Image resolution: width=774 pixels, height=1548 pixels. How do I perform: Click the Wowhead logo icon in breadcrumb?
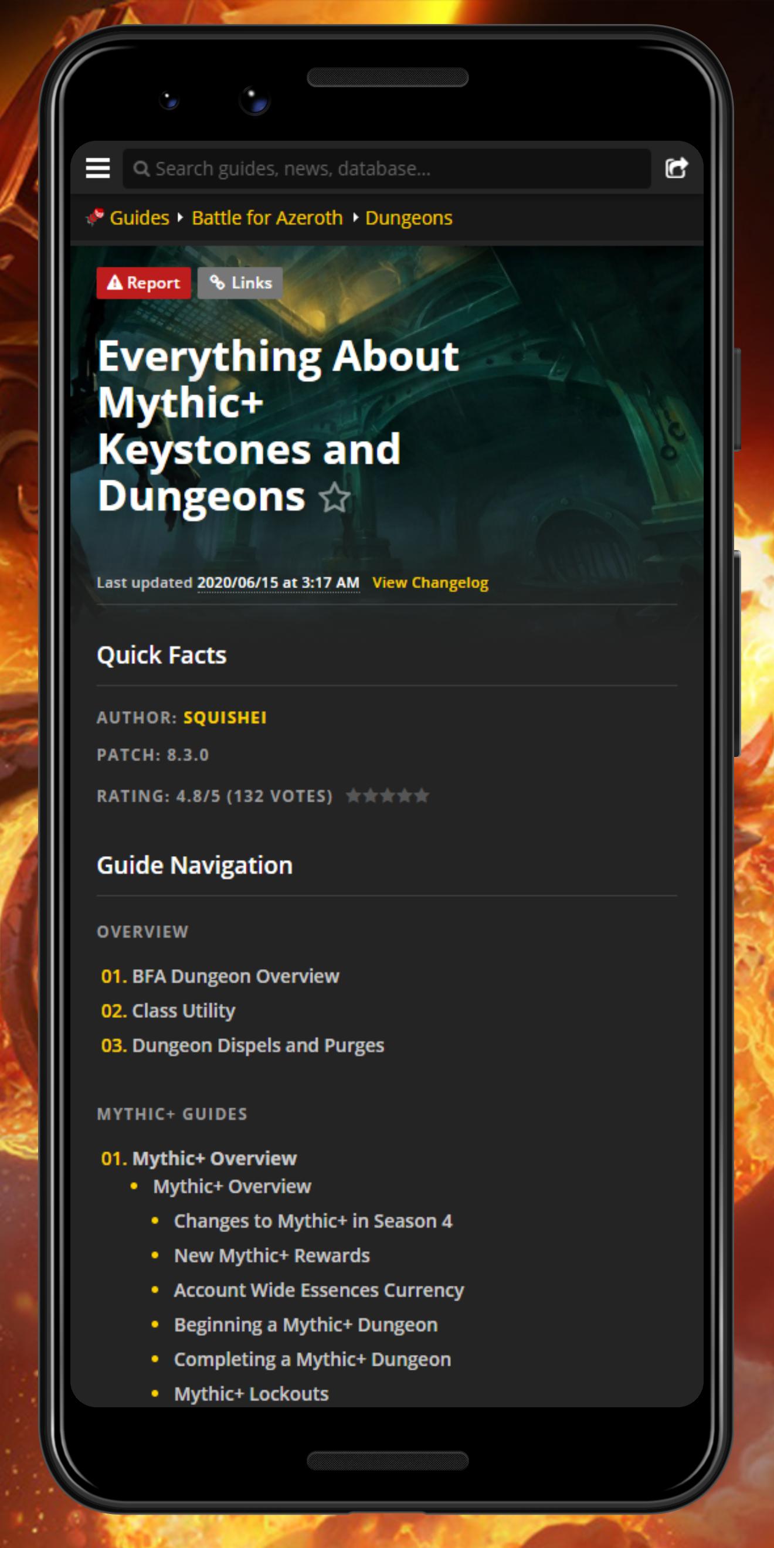click(95, 217)
